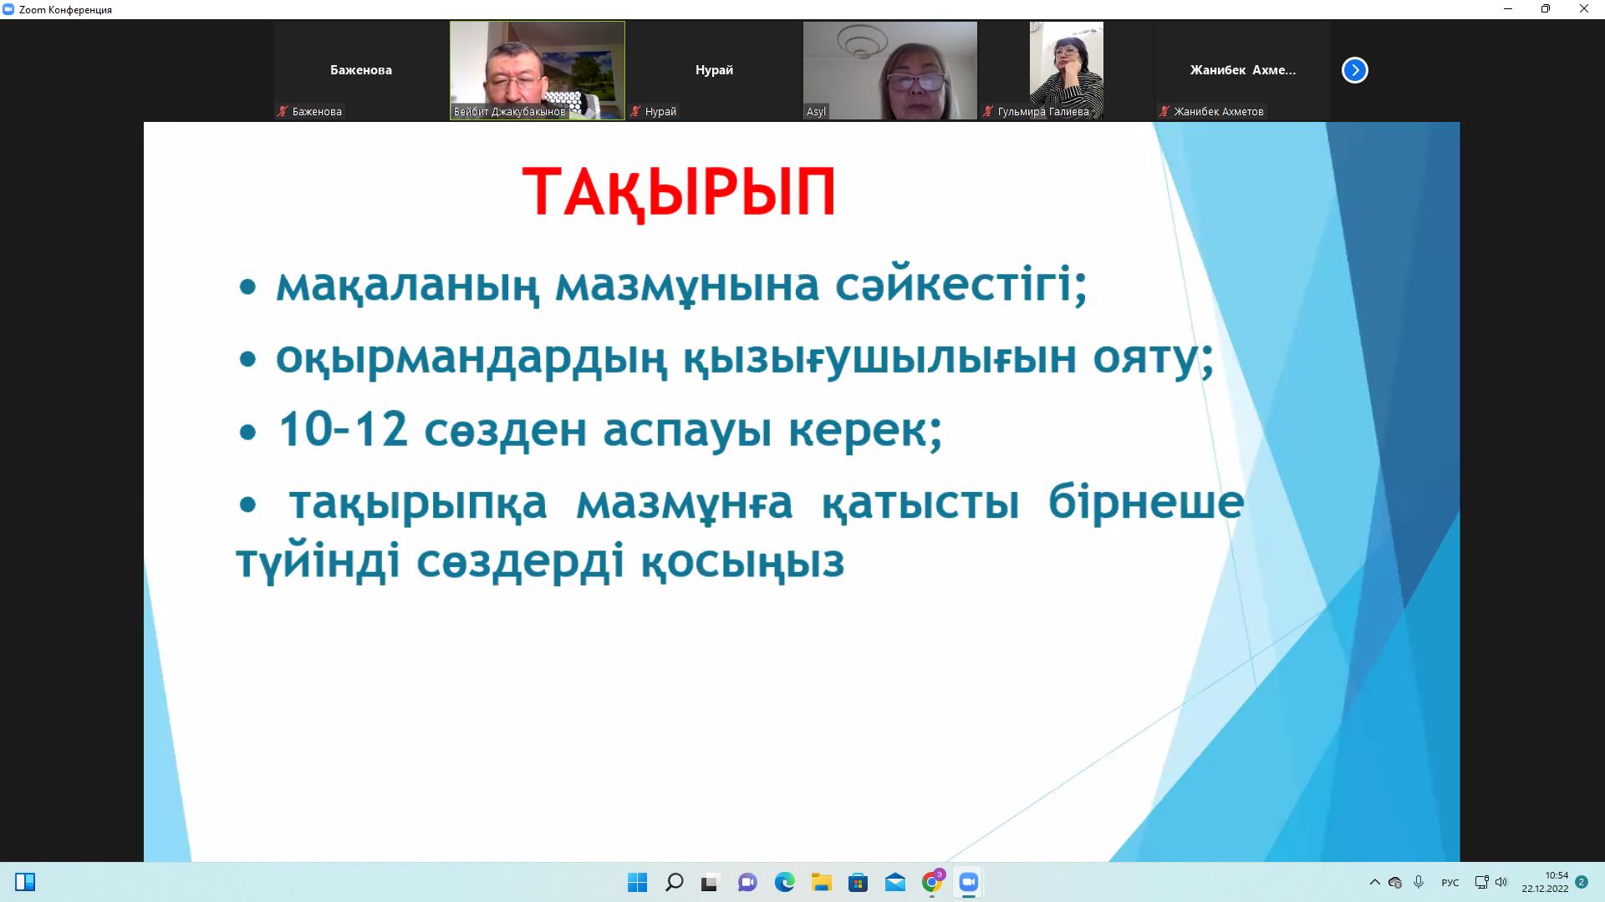The width and height of the screenshot is (1605, 902).
Task: Open the Windows Start menu
Action: click(x=637, y=882)
